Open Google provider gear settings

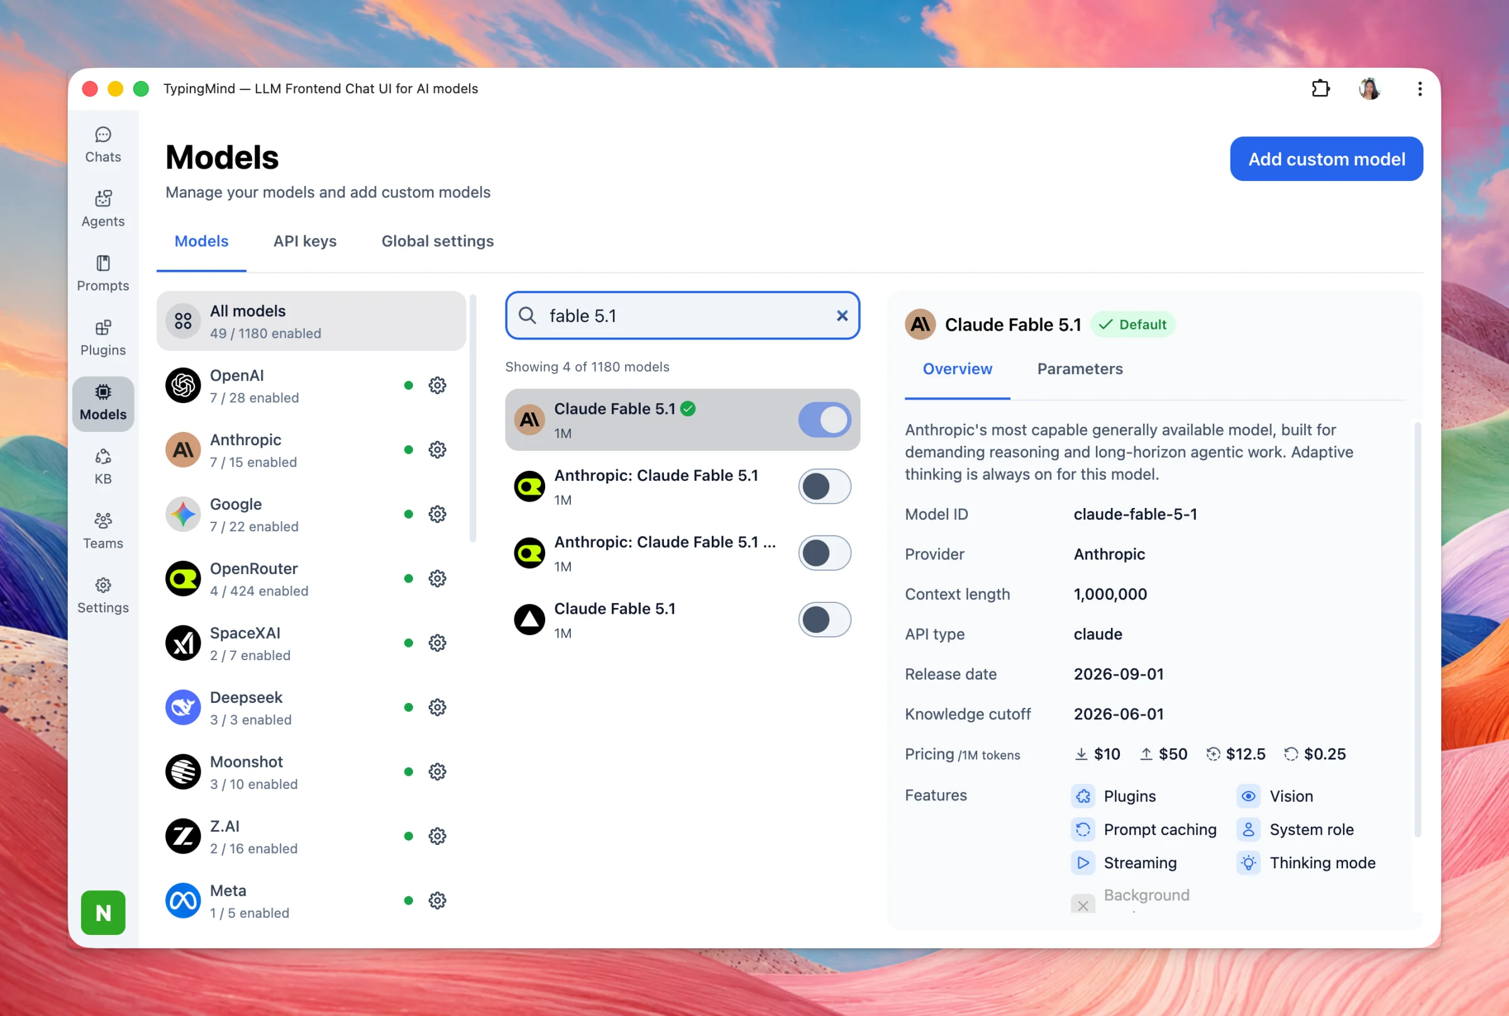point(438,514)
